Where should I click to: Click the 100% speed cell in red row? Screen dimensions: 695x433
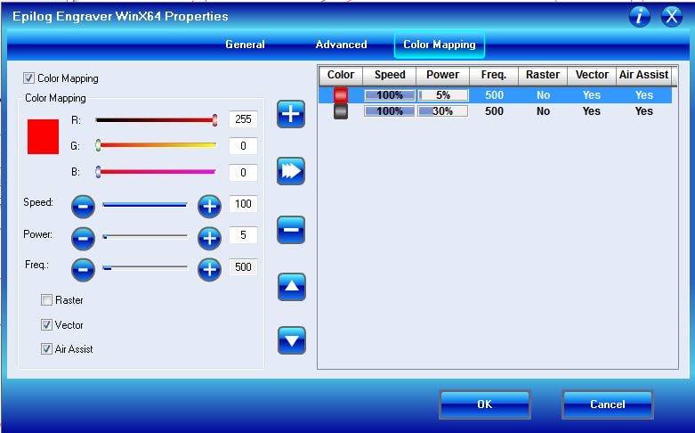(390, 95)
